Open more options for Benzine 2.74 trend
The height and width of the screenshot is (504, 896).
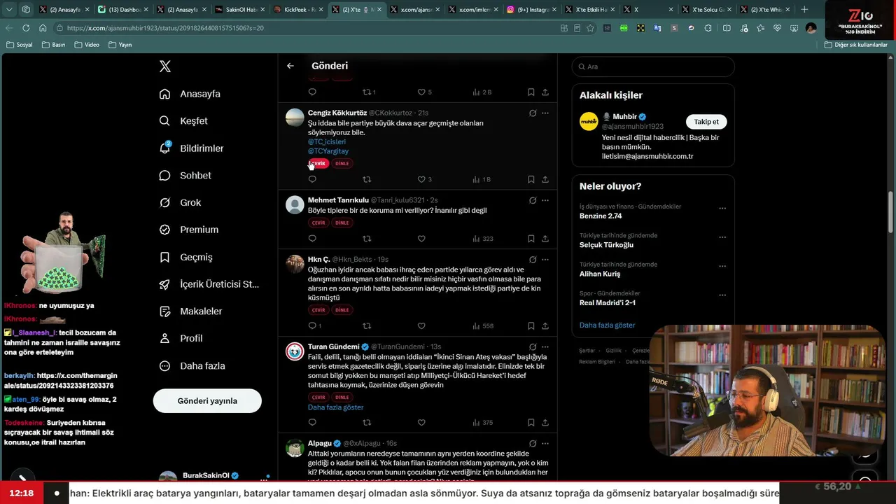722,209
